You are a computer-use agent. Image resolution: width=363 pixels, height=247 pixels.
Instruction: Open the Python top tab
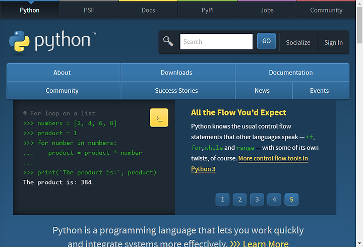(29, 10)
